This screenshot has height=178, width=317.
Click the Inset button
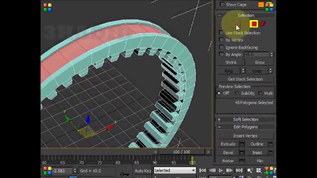point(257,153)
